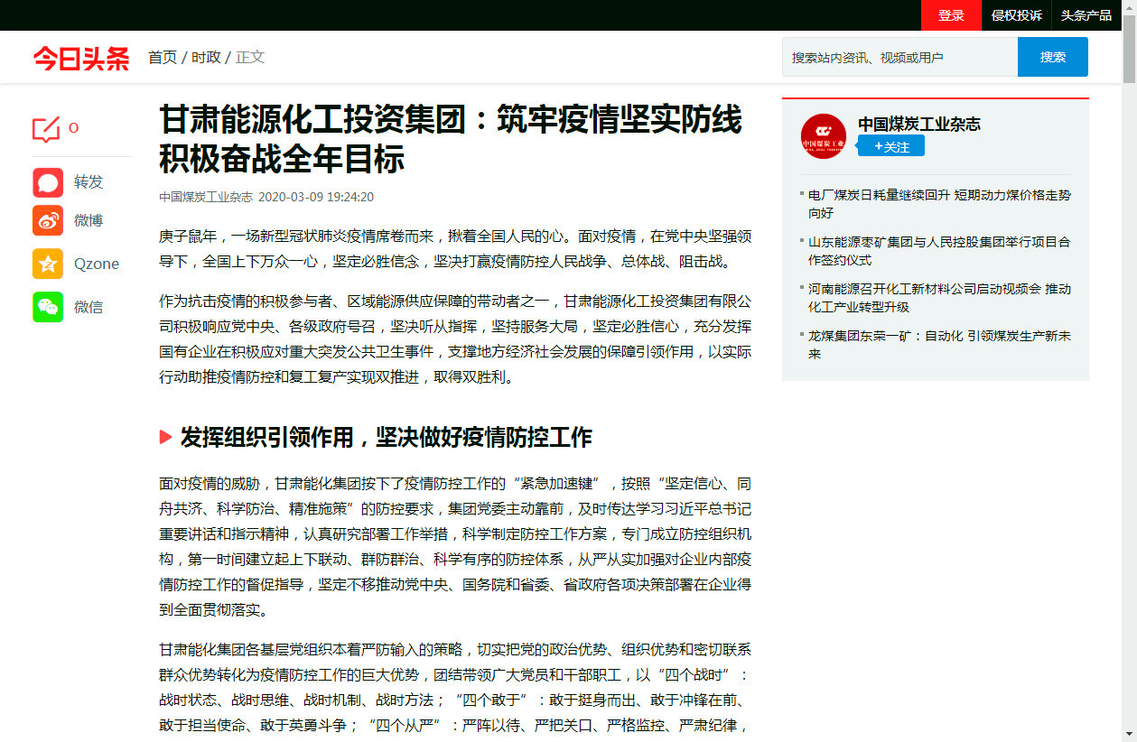Click the red 登录 button
1137x742 pixels.
point(950,15)
